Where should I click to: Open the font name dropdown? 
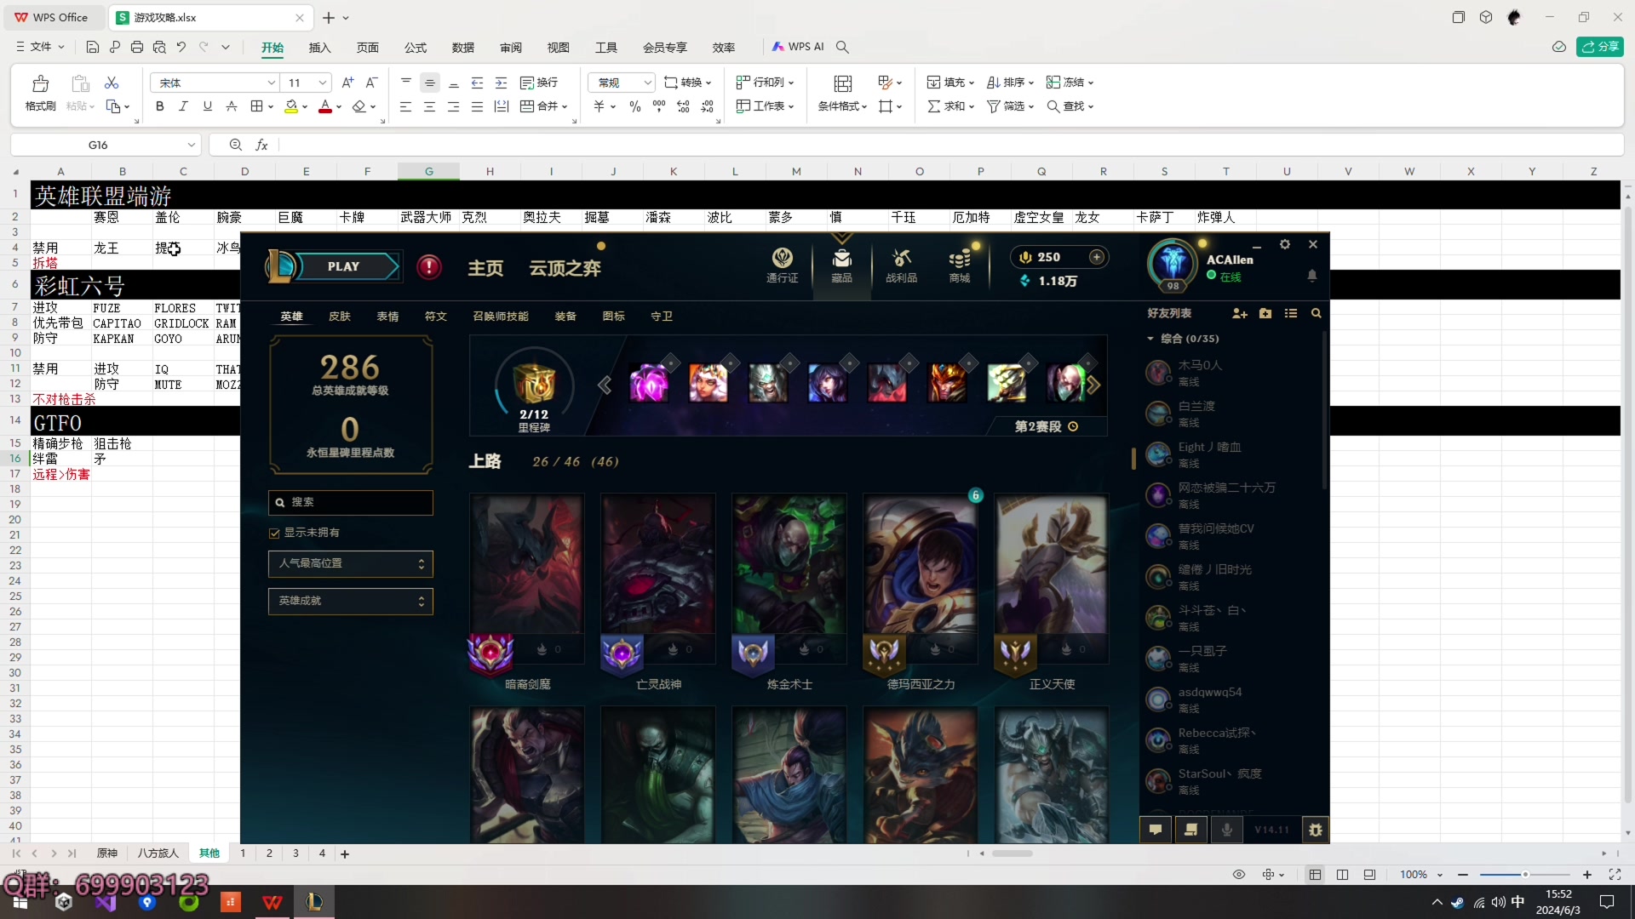tap(271, 83)
